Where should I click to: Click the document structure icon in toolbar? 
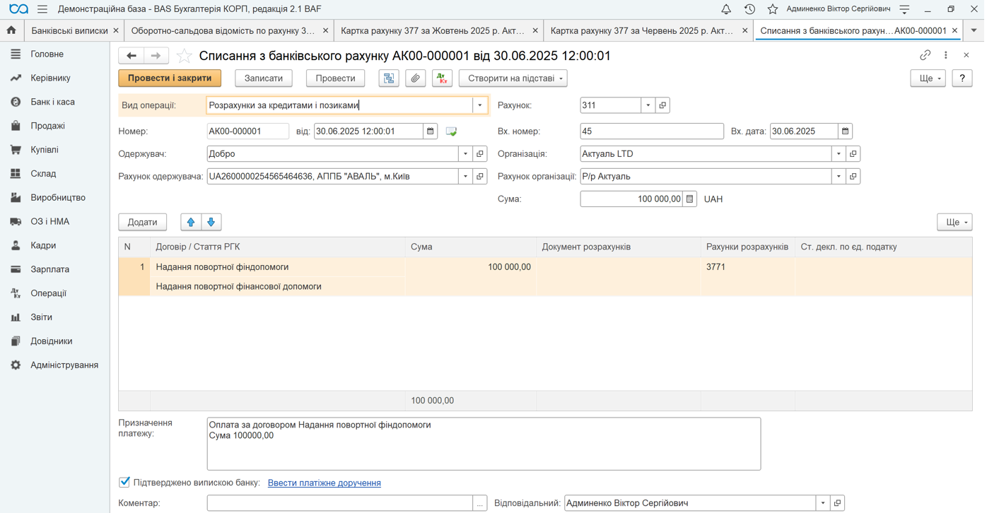click(x=389, y=78)
